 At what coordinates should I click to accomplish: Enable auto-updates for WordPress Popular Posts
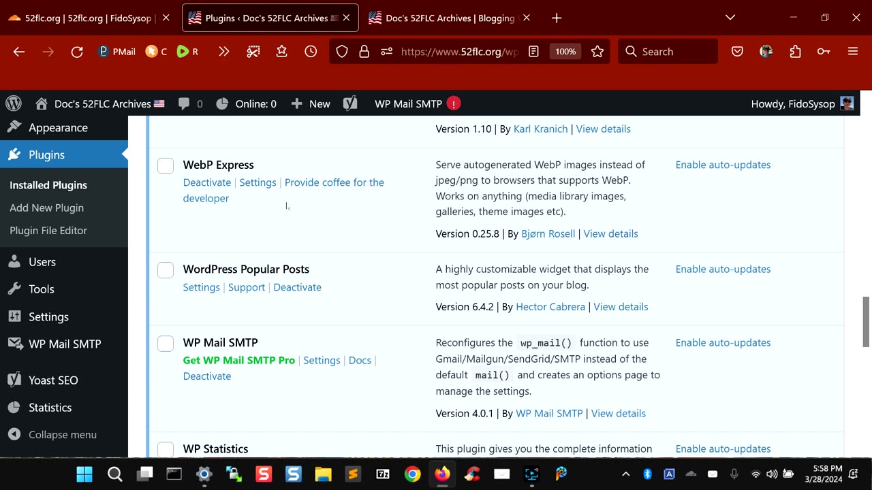coord(723,269)
